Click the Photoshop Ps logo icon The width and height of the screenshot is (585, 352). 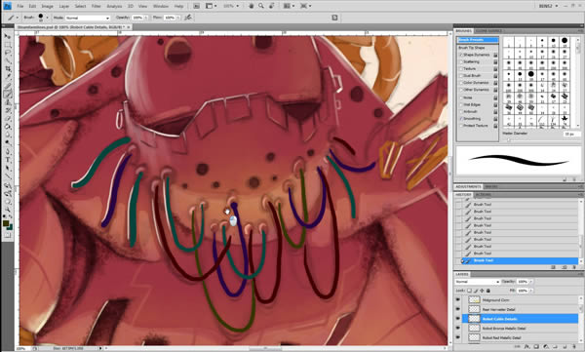(7, 6)
